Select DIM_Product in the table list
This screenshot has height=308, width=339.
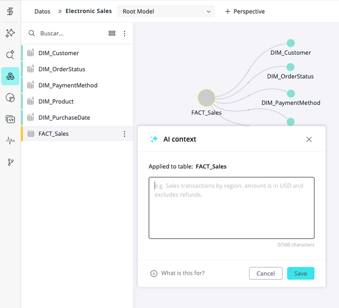coord(77,101)
